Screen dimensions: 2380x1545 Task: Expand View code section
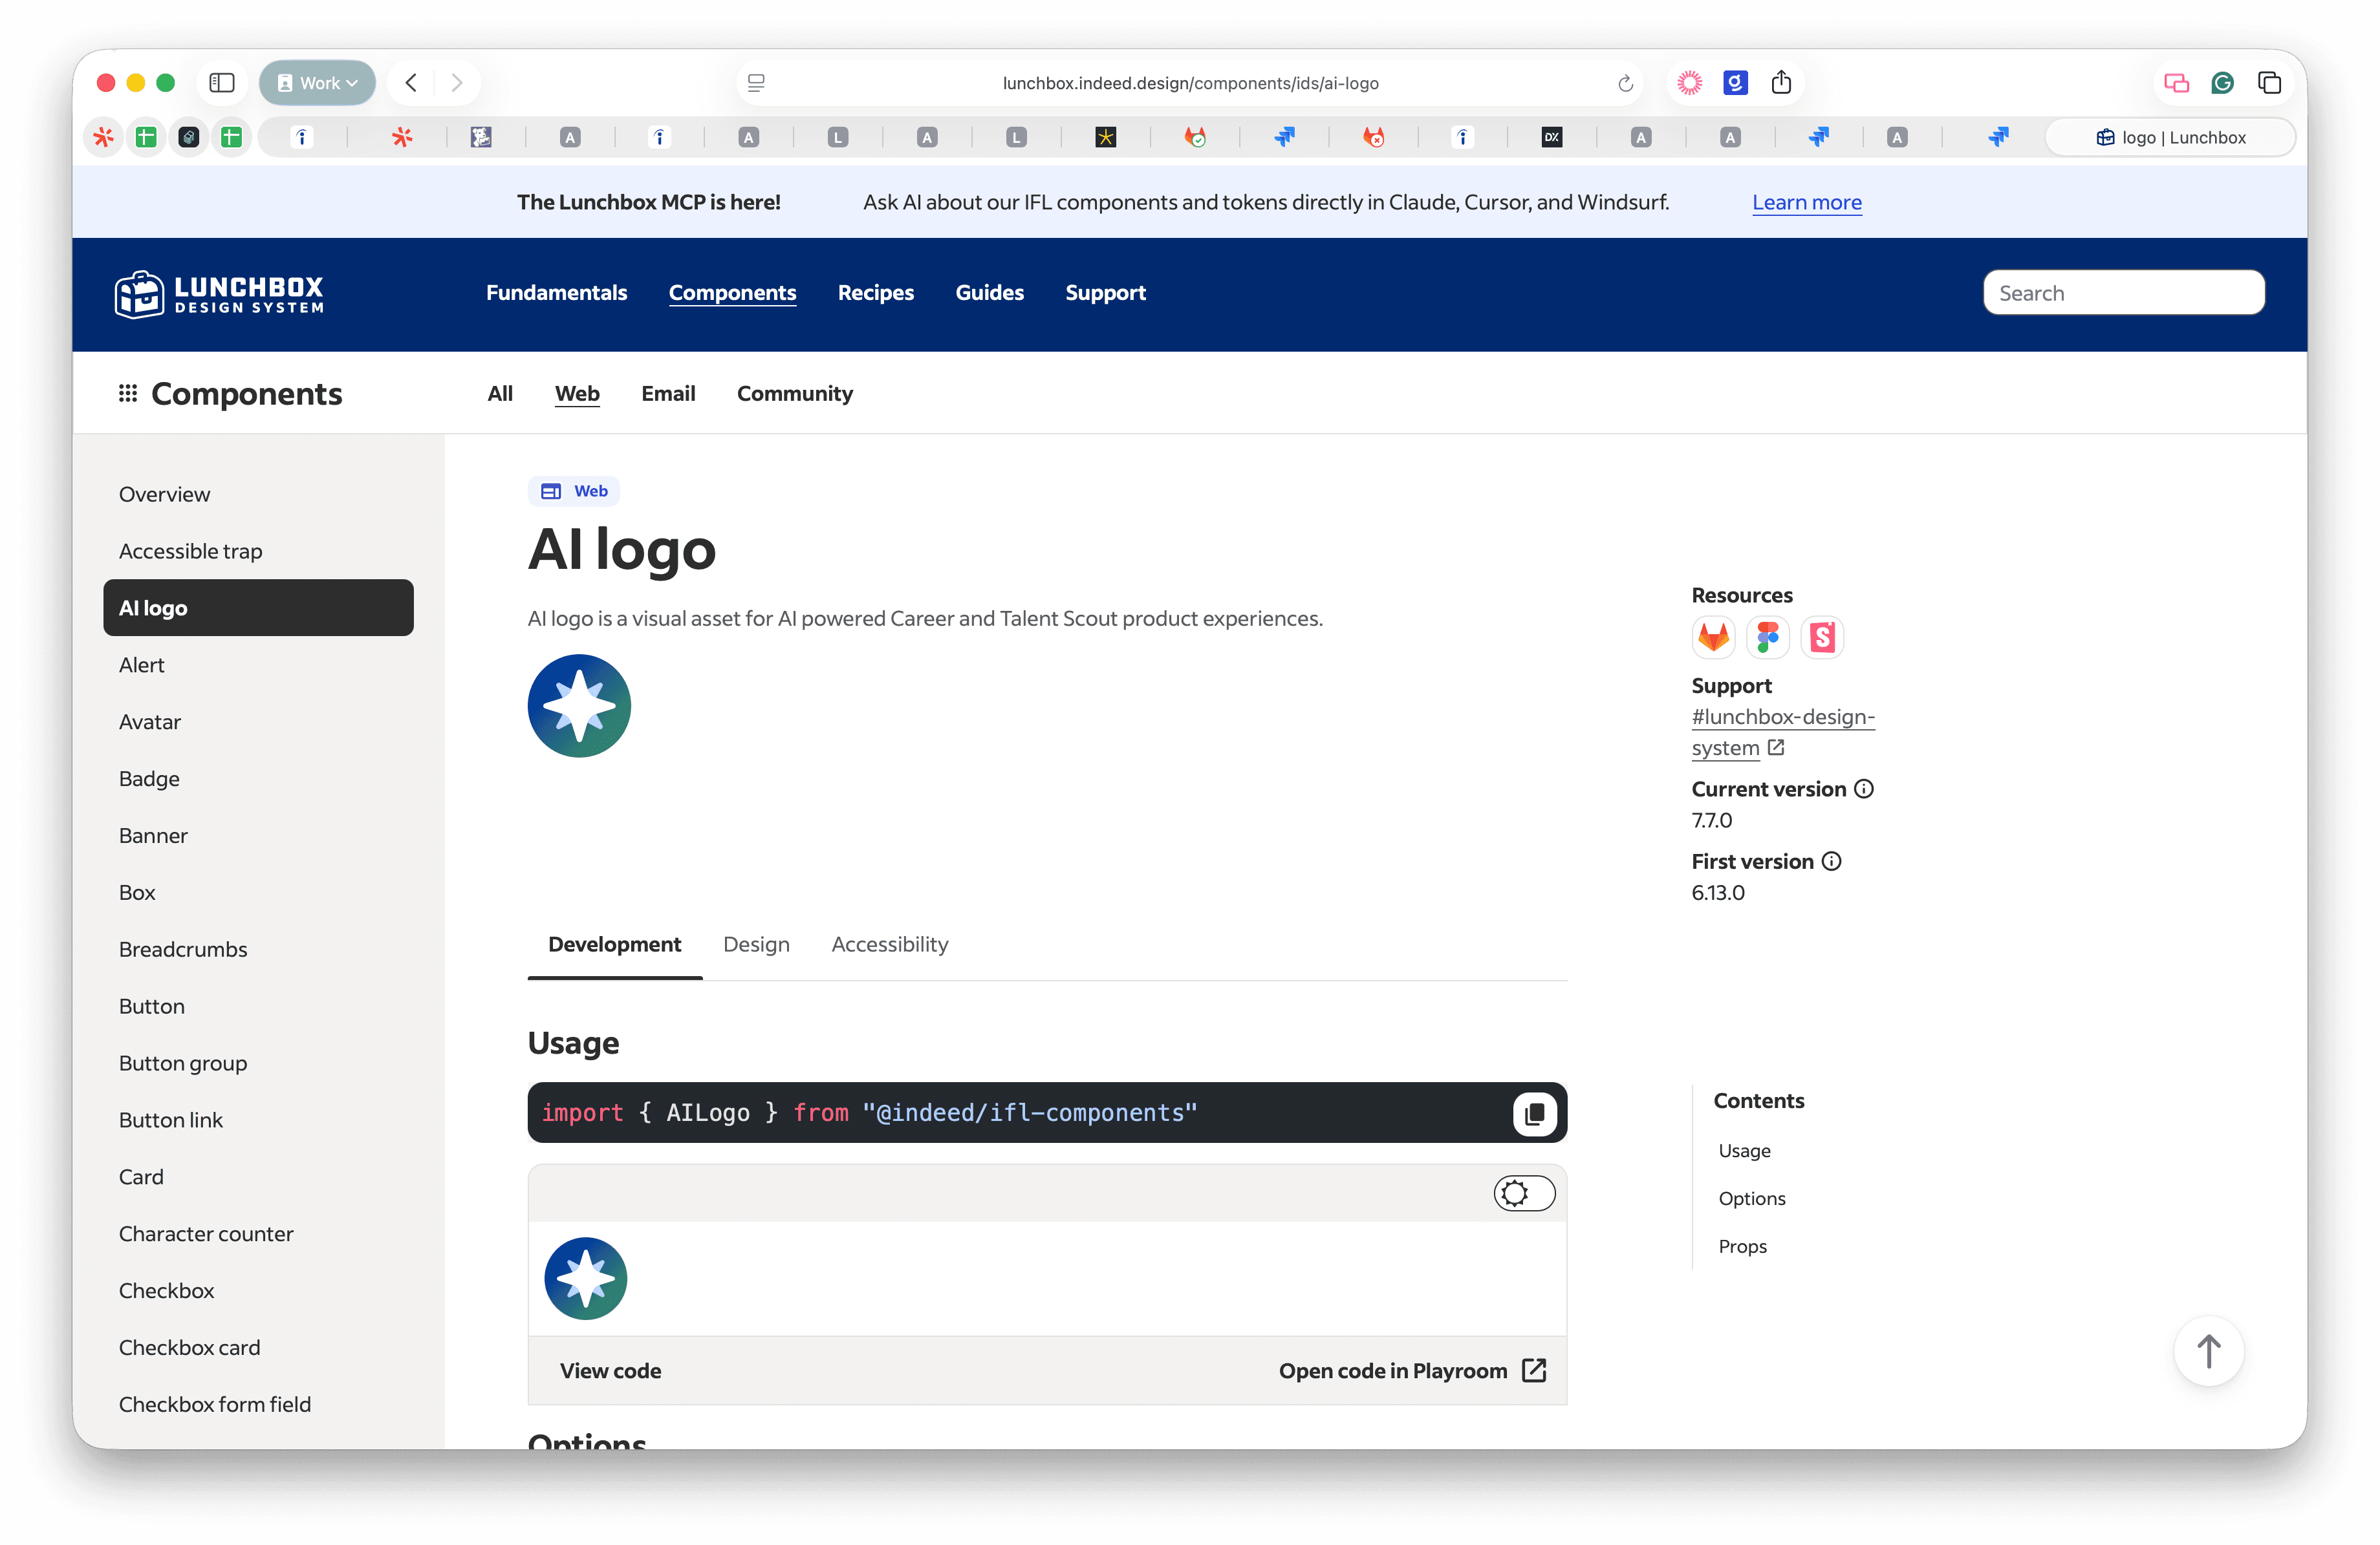[x=610, y=1371]
